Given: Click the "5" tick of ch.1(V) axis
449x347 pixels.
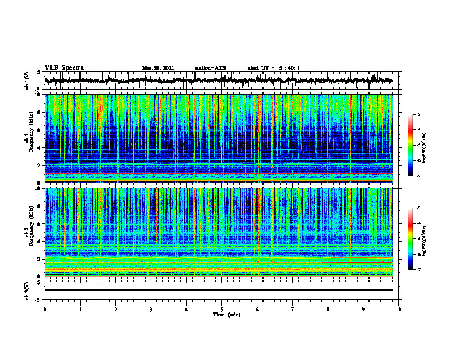Looking at the screenshot, I should tap(39, 72).
